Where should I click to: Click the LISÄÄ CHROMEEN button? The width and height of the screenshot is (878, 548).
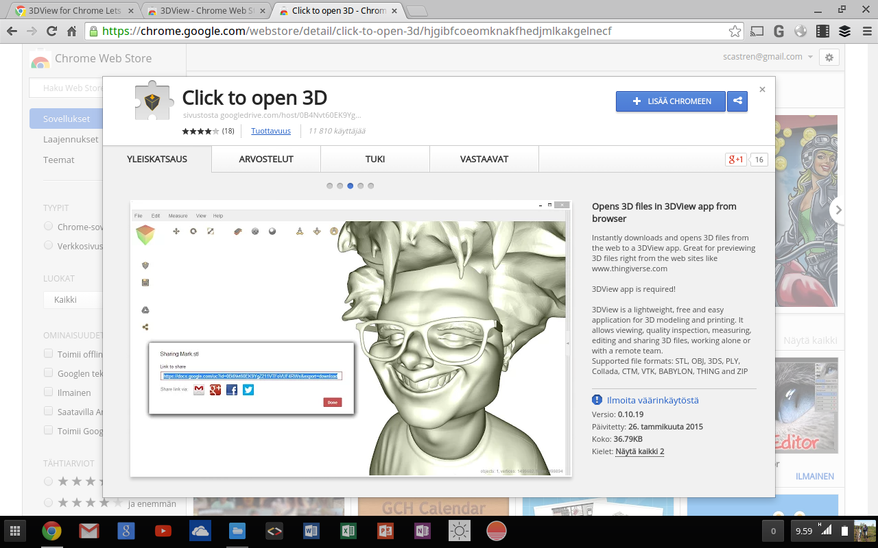pyautogui.click(x=671, y=101)
